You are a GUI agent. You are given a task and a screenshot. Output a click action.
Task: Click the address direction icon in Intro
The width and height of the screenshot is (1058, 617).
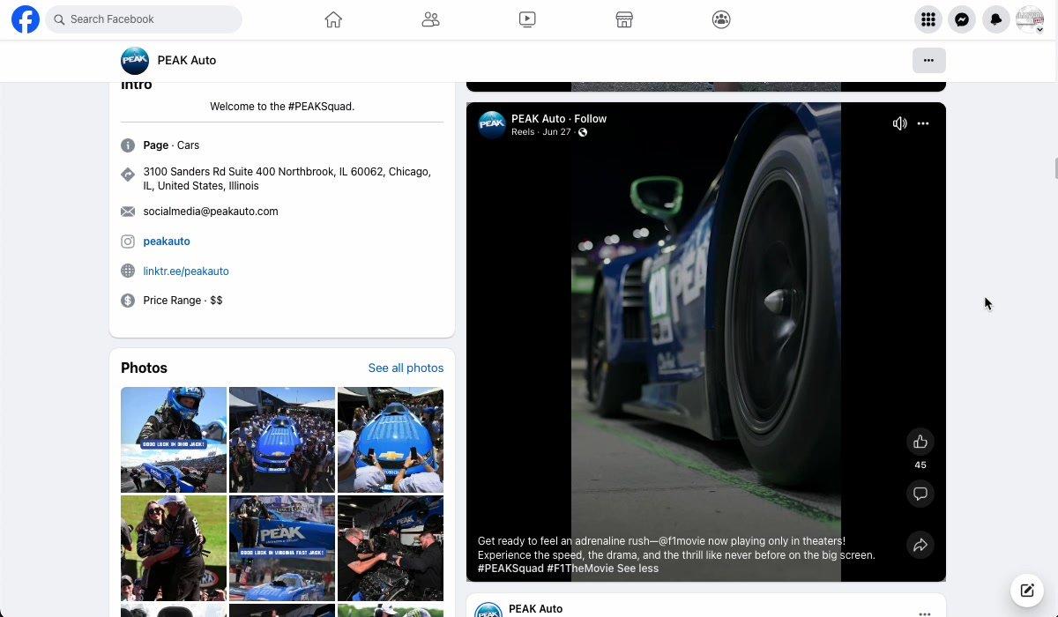click(x=128, y=175)
